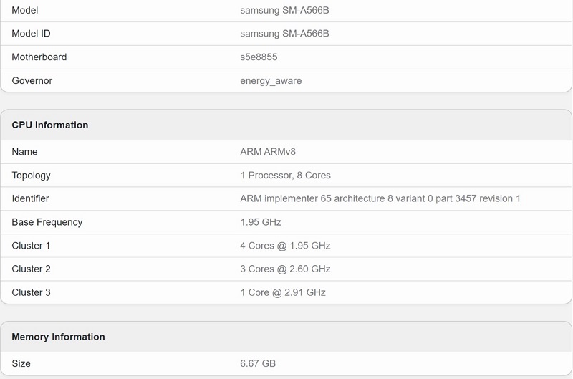Select the 'Memory Information' section heading
573x379 pixels.
[59, 337]
